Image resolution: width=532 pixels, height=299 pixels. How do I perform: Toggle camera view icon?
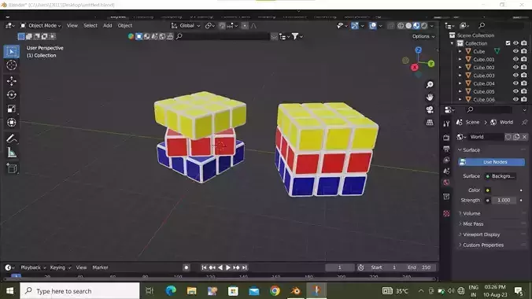(x=430, y=109)
